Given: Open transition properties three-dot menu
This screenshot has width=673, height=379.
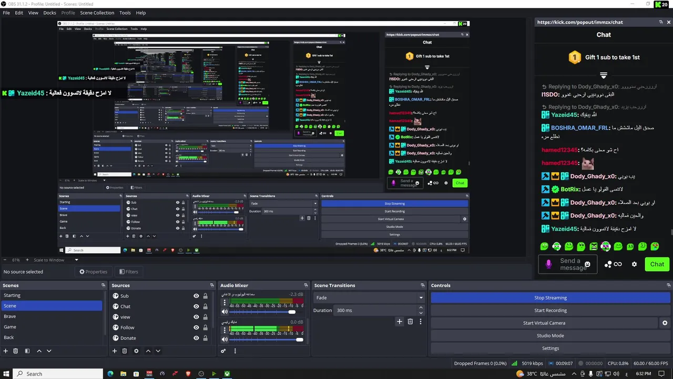Looking at the screenshot, I should (x=420, y=322).
